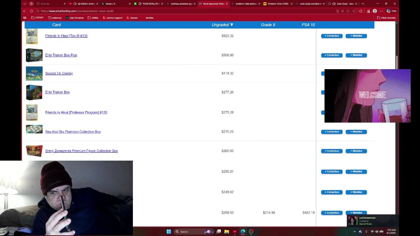Open the tab actions menu icon

point(25,4)
